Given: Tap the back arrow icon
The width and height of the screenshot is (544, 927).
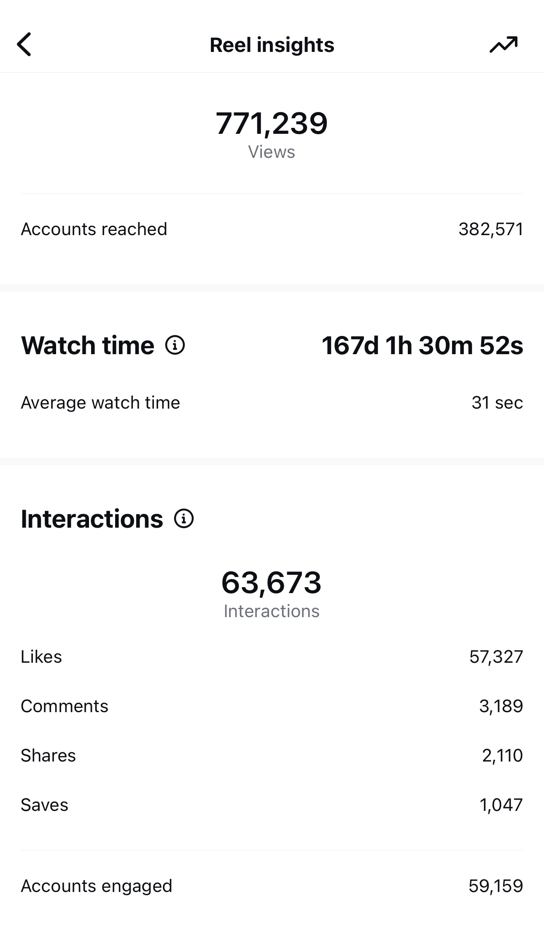Looking at the screenshot, I should pos(24,44).
